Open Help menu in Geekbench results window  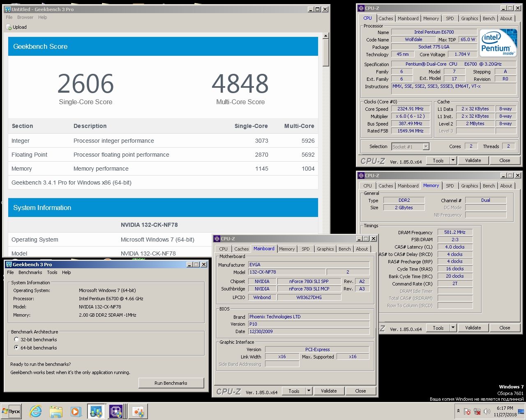tap(43, 17)
